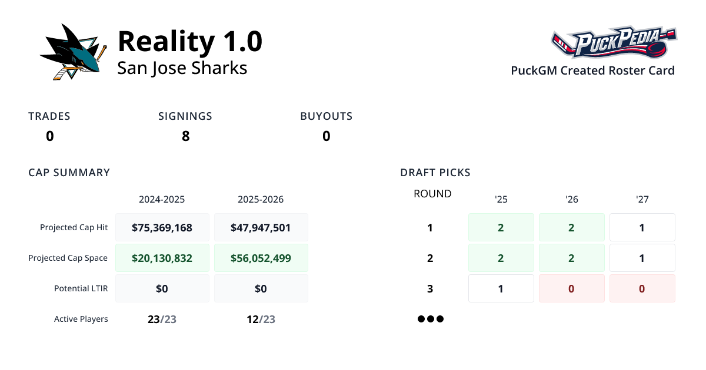
Task: Click the Signings count of 8
Action: [185, 136]
